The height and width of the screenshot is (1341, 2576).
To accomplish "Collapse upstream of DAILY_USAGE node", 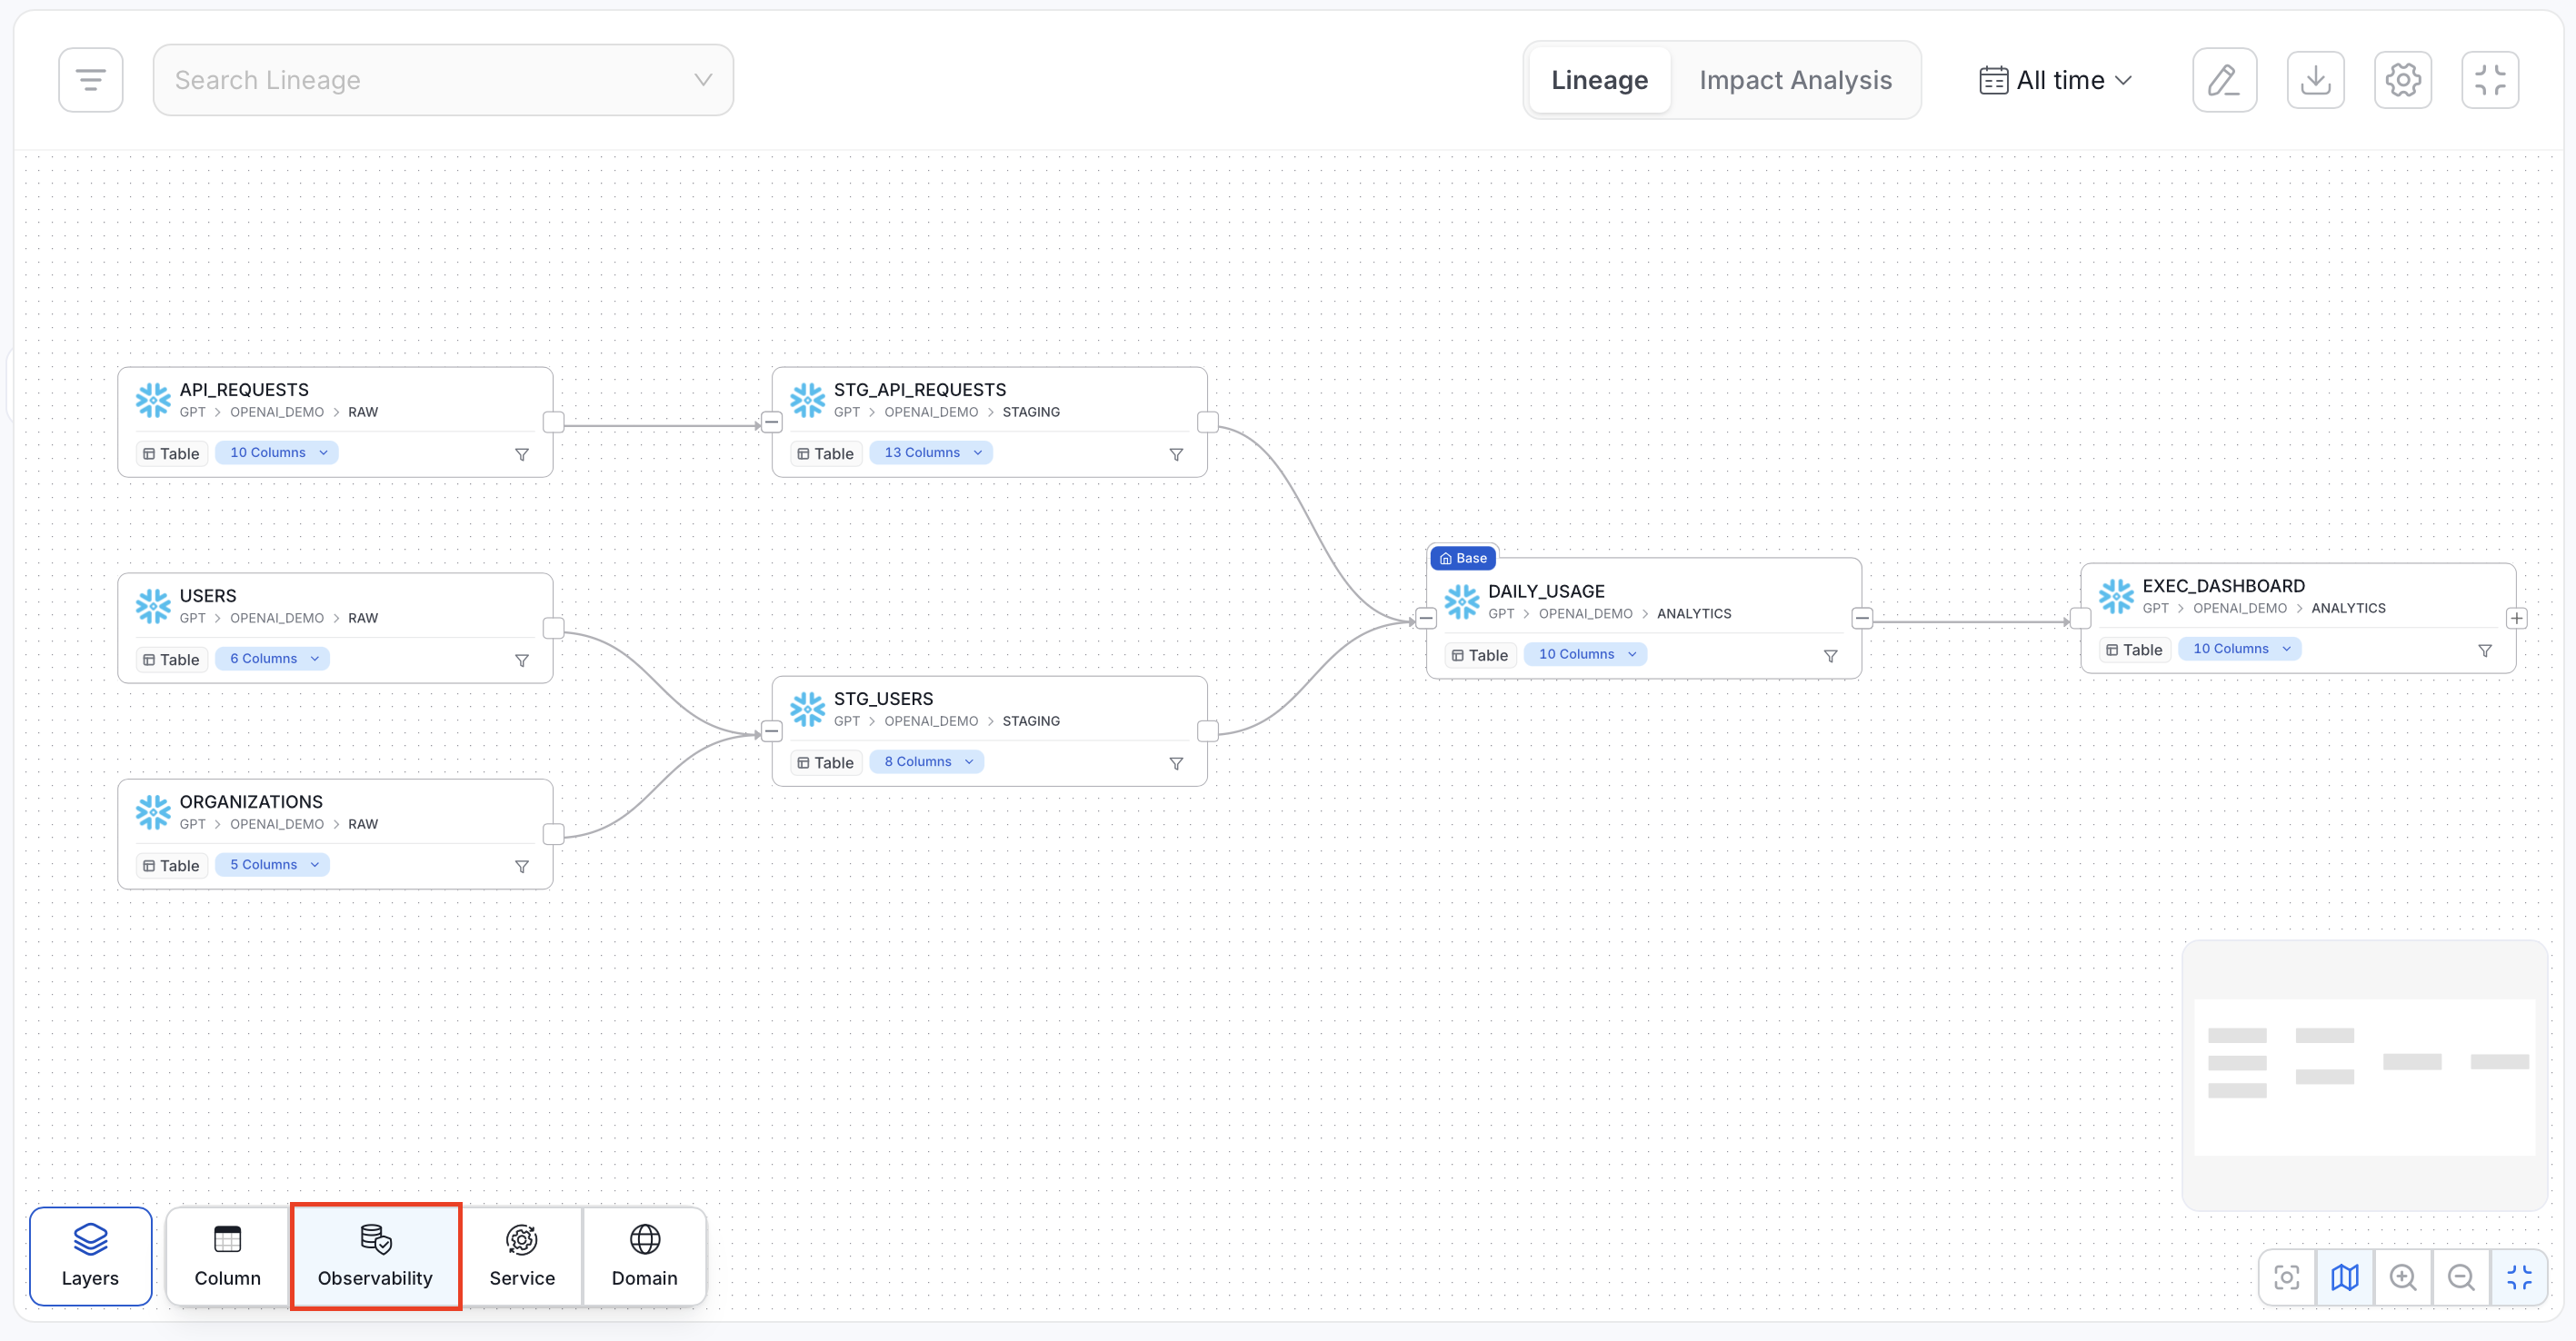I will coord(1426,619).
